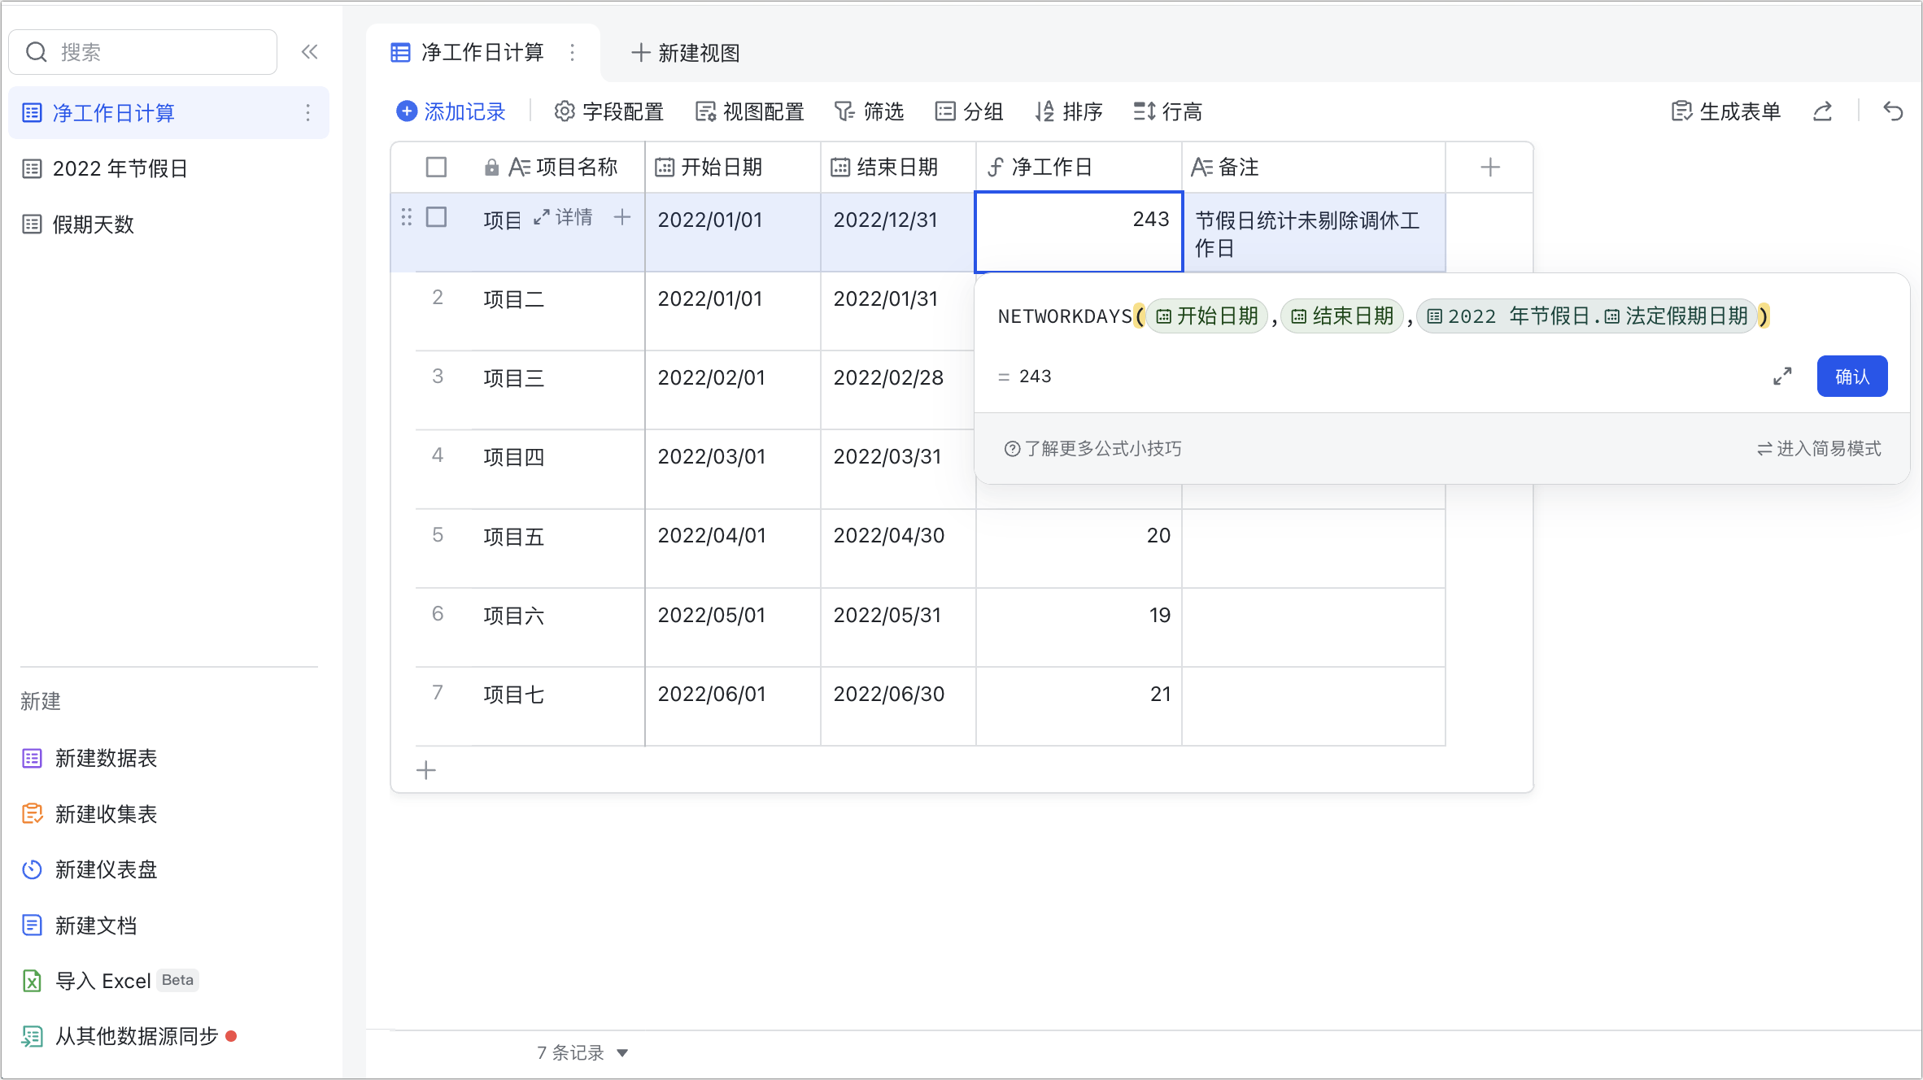Click 新建文档 document icon
Image resolution: width=1923 pixels, height=1080 pixels.
click(32, 925)
